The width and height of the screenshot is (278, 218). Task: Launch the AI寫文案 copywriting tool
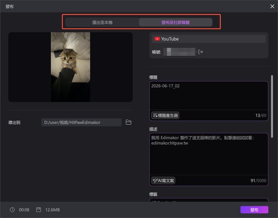[x=164, y=181]
